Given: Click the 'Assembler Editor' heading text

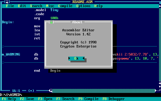Looking at the screenshot, I should [78, 30].
